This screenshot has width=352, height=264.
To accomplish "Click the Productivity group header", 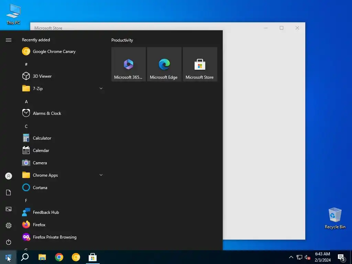I will coord(122,40).
